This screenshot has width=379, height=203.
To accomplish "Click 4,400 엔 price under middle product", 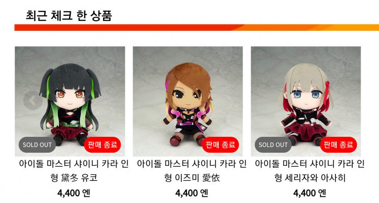I will click(x=192, y=193).
